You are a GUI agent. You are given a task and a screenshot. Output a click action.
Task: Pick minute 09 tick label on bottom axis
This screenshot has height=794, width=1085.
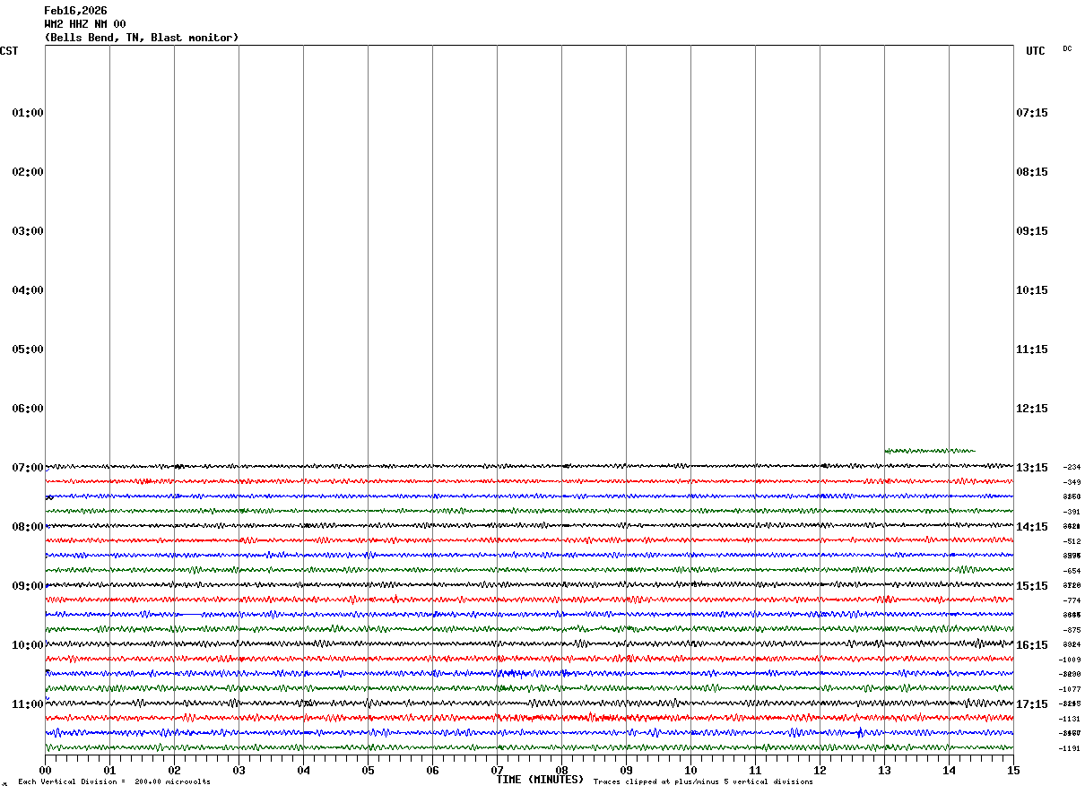click(626, 771)
